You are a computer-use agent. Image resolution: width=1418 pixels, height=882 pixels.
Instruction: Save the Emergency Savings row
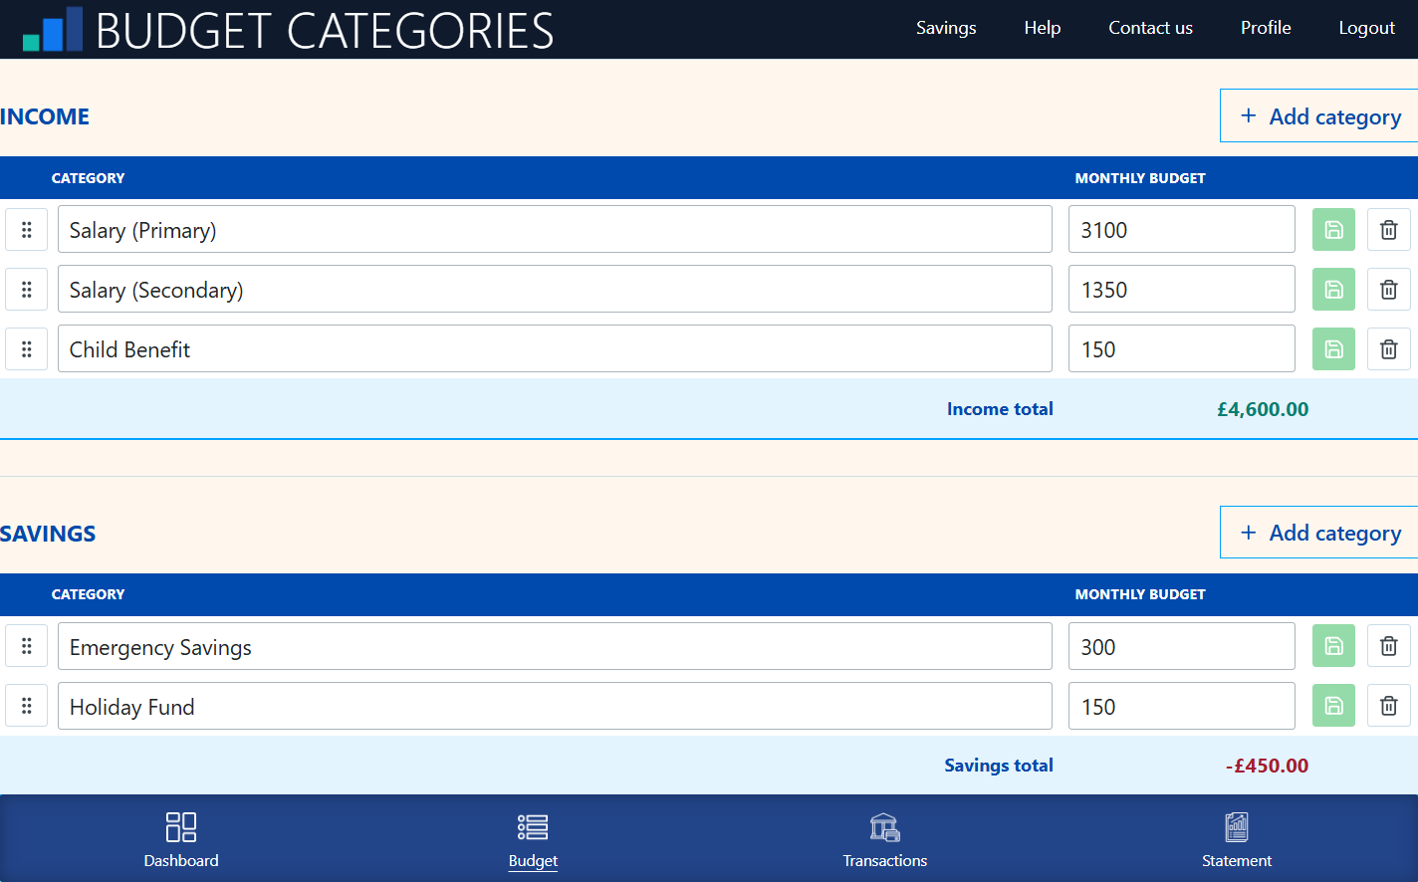tap(1333, 646)
